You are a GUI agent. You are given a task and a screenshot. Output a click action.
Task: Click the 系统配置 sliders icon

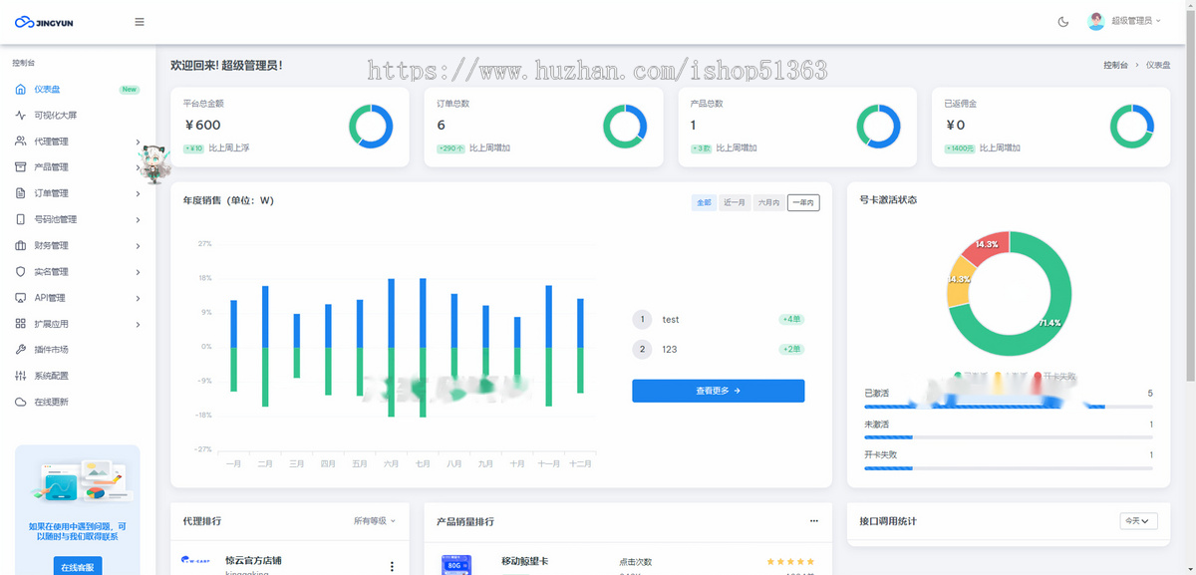pyautogui.click(x=21, y=376)
